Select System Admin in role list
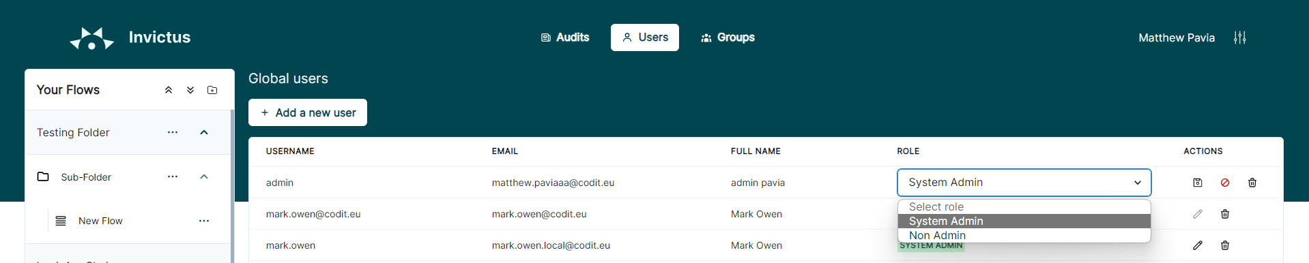This screenshot has width=1309, height=263. pyautogui.click(x=1024, y=221)
